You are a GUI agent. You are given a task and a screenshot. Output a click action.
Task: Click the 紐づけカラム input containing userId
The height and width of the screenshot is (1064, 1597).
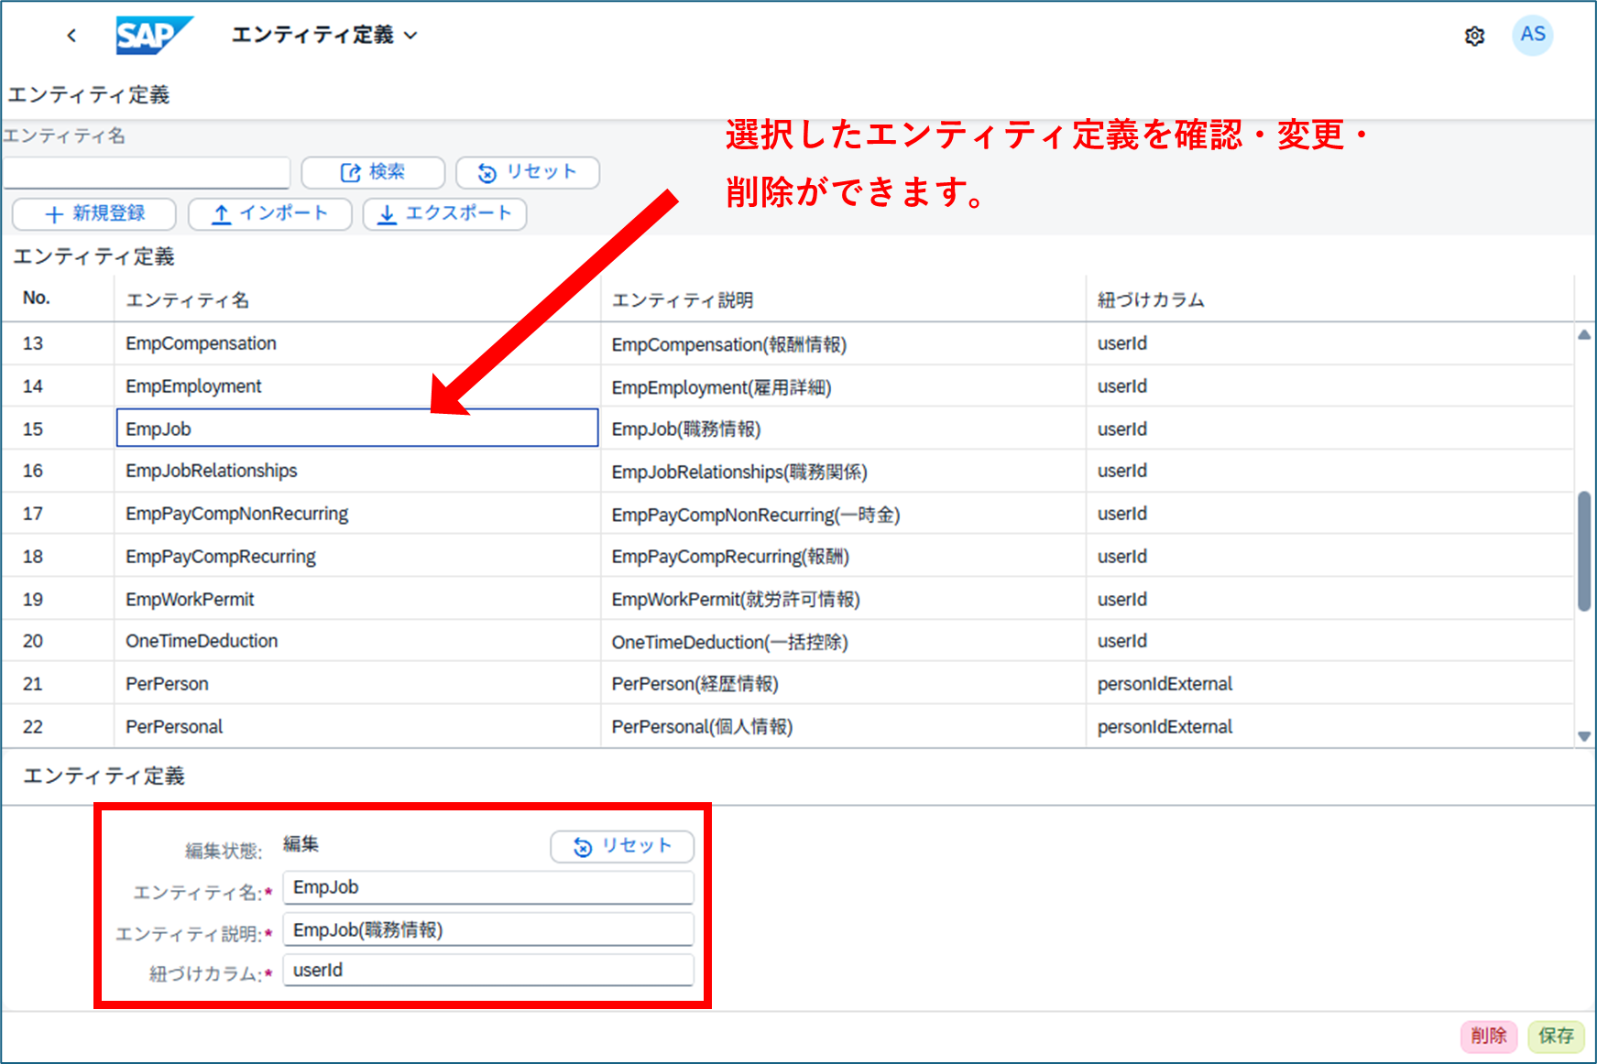point(487,971)
